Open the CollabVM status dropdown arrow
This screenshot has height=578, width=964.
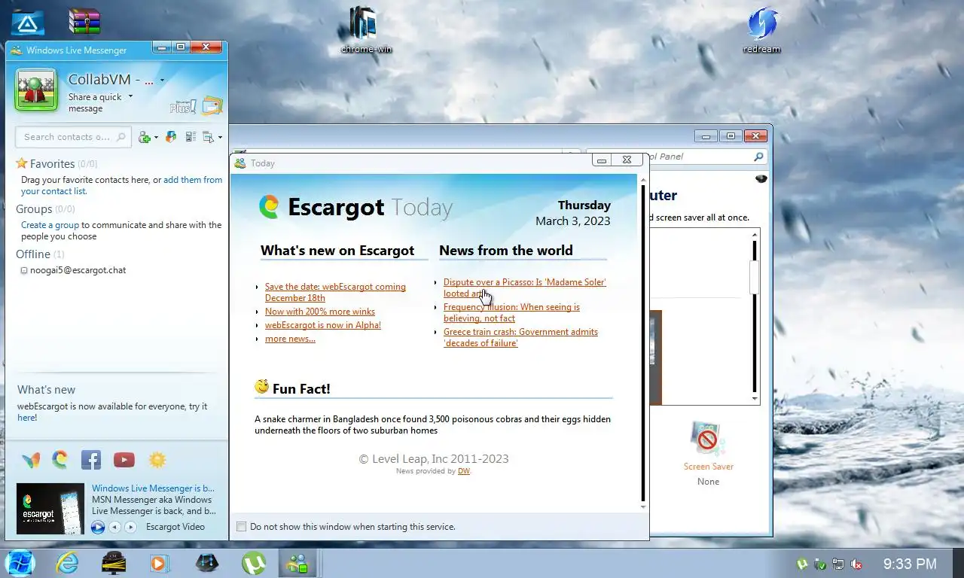tap(162, 81)
